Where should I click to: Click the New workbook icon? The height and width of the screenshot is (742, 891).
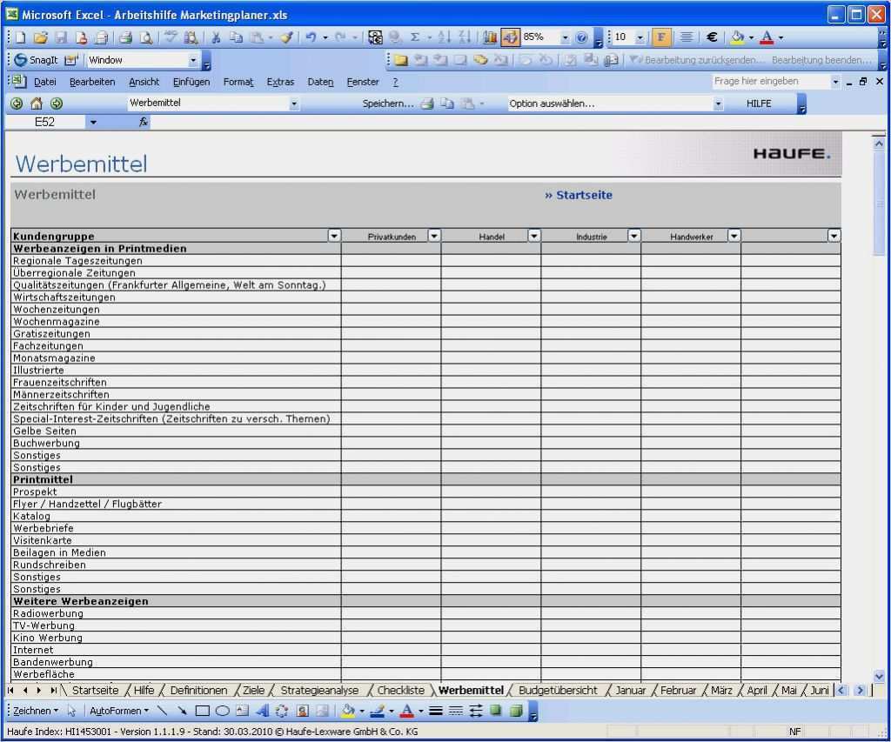(x=20, y=37)
